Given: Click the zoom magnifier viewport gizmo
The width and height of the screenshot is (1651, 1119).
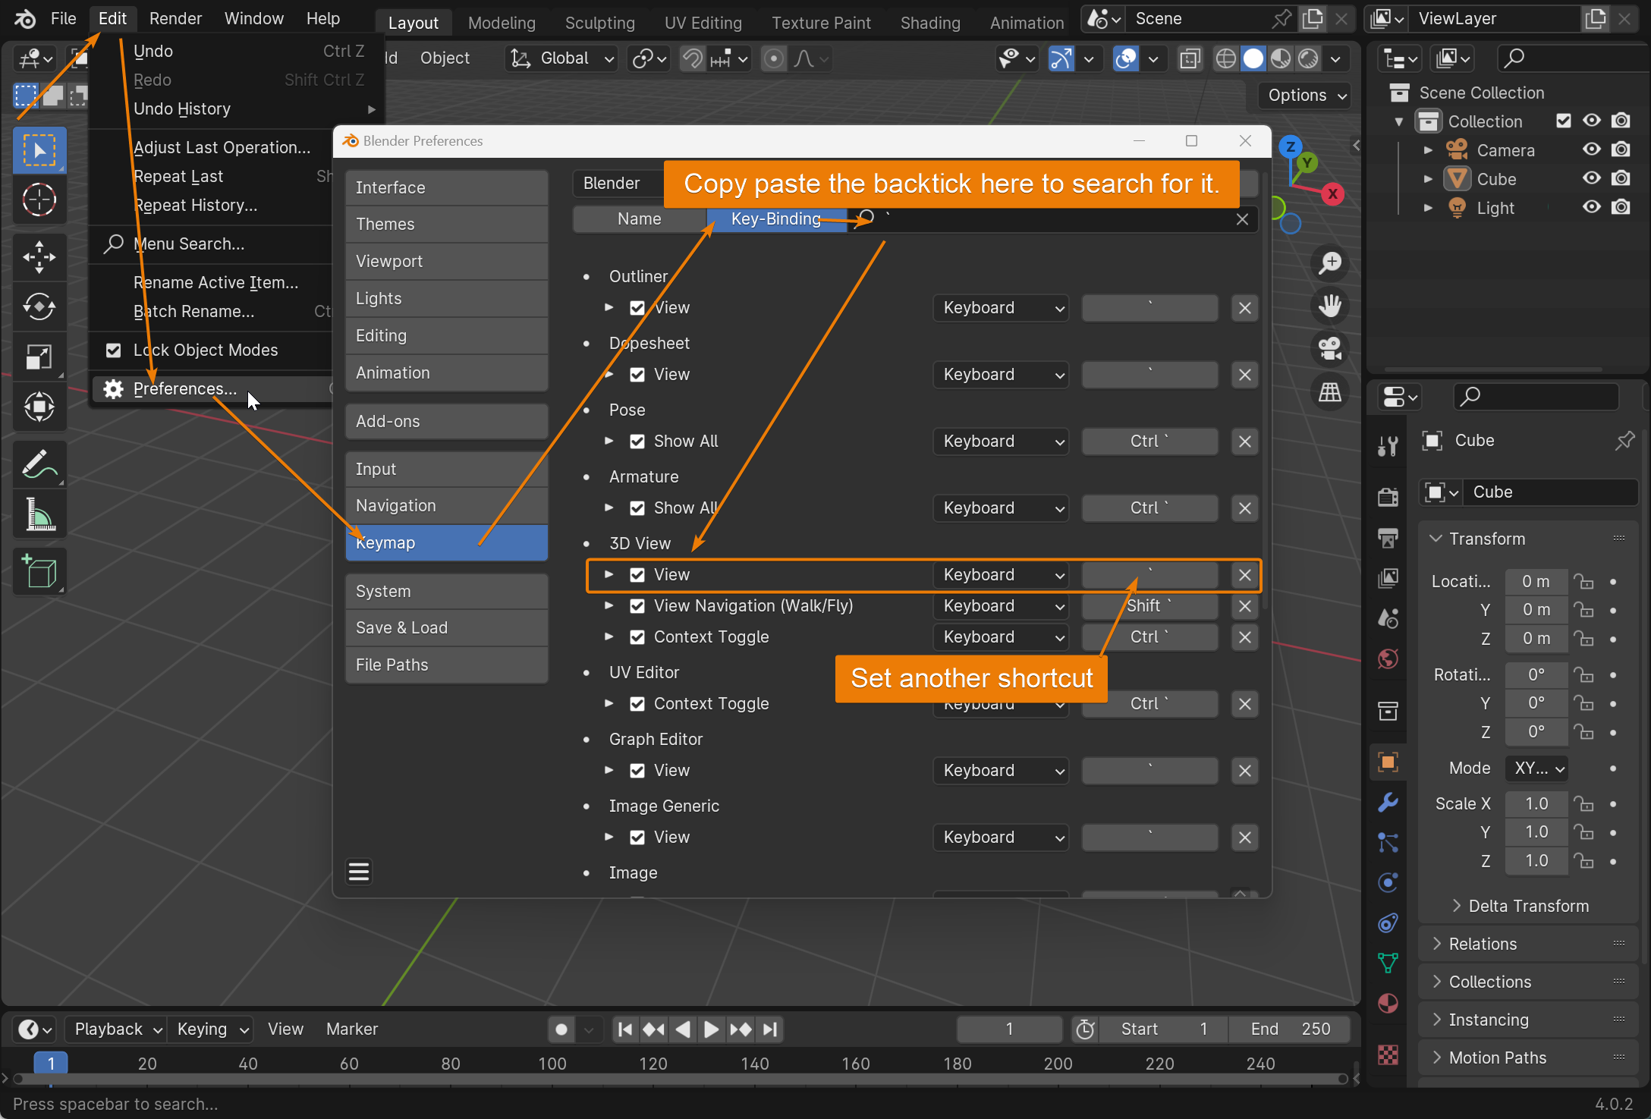Looking at the screenshot, I should (x=1330, y=263).
